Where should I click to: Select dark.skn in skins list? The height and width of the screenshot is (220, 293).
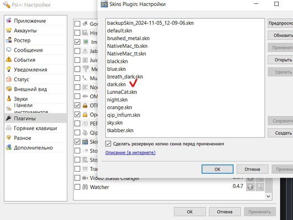[x=116, y=84]
